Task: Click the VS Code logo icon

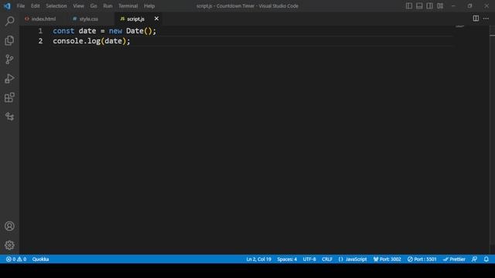Action: pyautogui.click(x=7, y=6)
